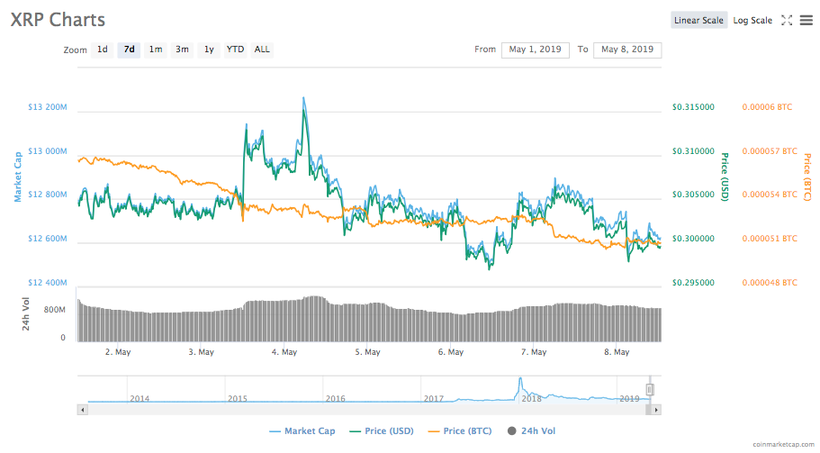
Task: Click the navigator horizontal scrollbar track
Action: coord(366,410)
